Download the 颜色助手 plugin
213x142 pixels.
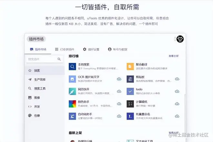click(119, 104)
